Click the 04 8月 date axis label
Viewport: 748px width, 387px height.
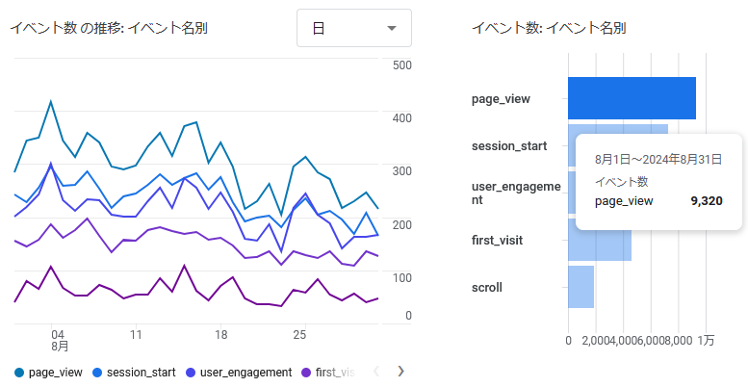59,340
